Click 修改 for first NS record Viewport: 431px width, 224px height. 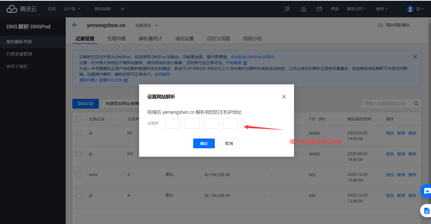point(390,133)
